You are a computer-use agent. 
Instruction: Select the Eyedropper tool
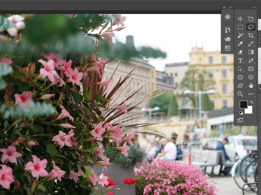click(240, 44)
